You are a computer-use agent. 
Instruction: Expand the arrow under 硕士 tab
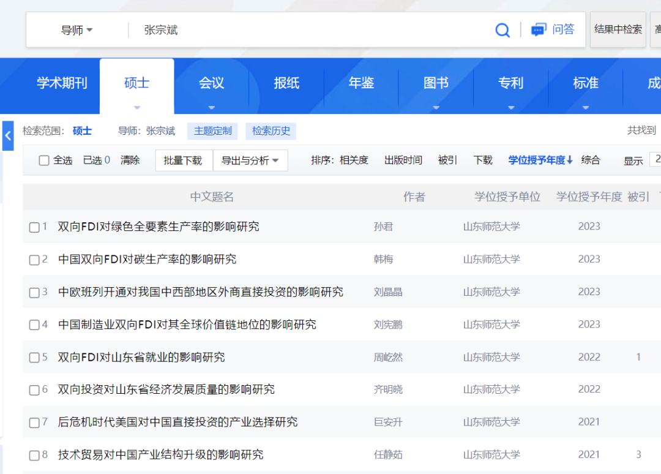[137, 108]
